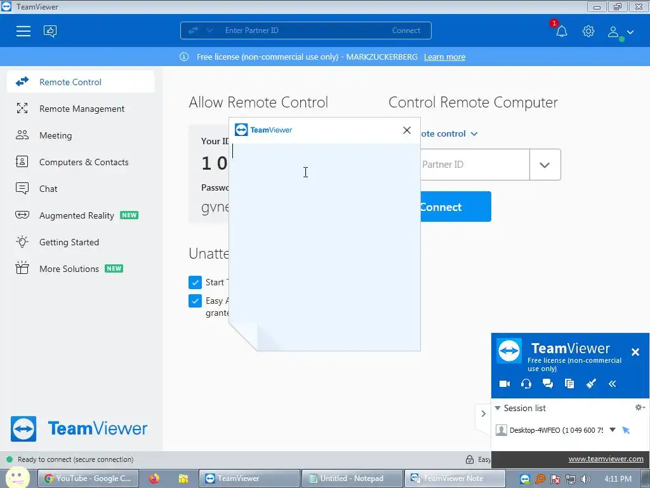
Task: Click the Getting Started lightbulb icon
Action: point(22,241)
